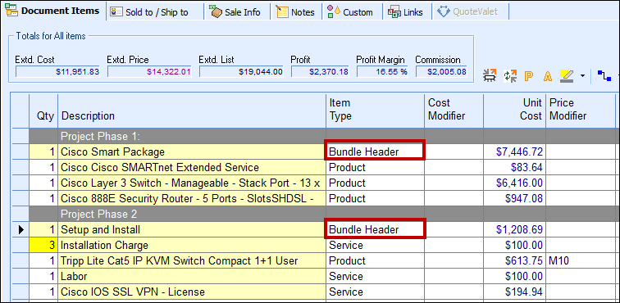Click the blue connected-squares hierarchy icon
Image resolution: width=620 pixels, height=303 pixels.
point(604,75)
